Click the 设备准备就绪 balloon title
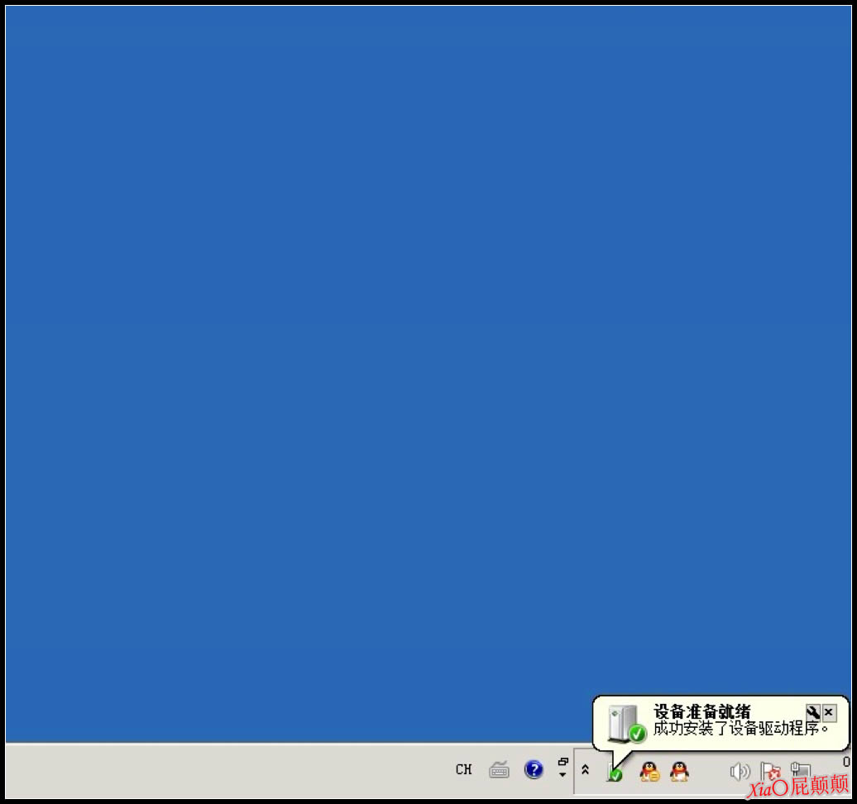 [701, 712]
